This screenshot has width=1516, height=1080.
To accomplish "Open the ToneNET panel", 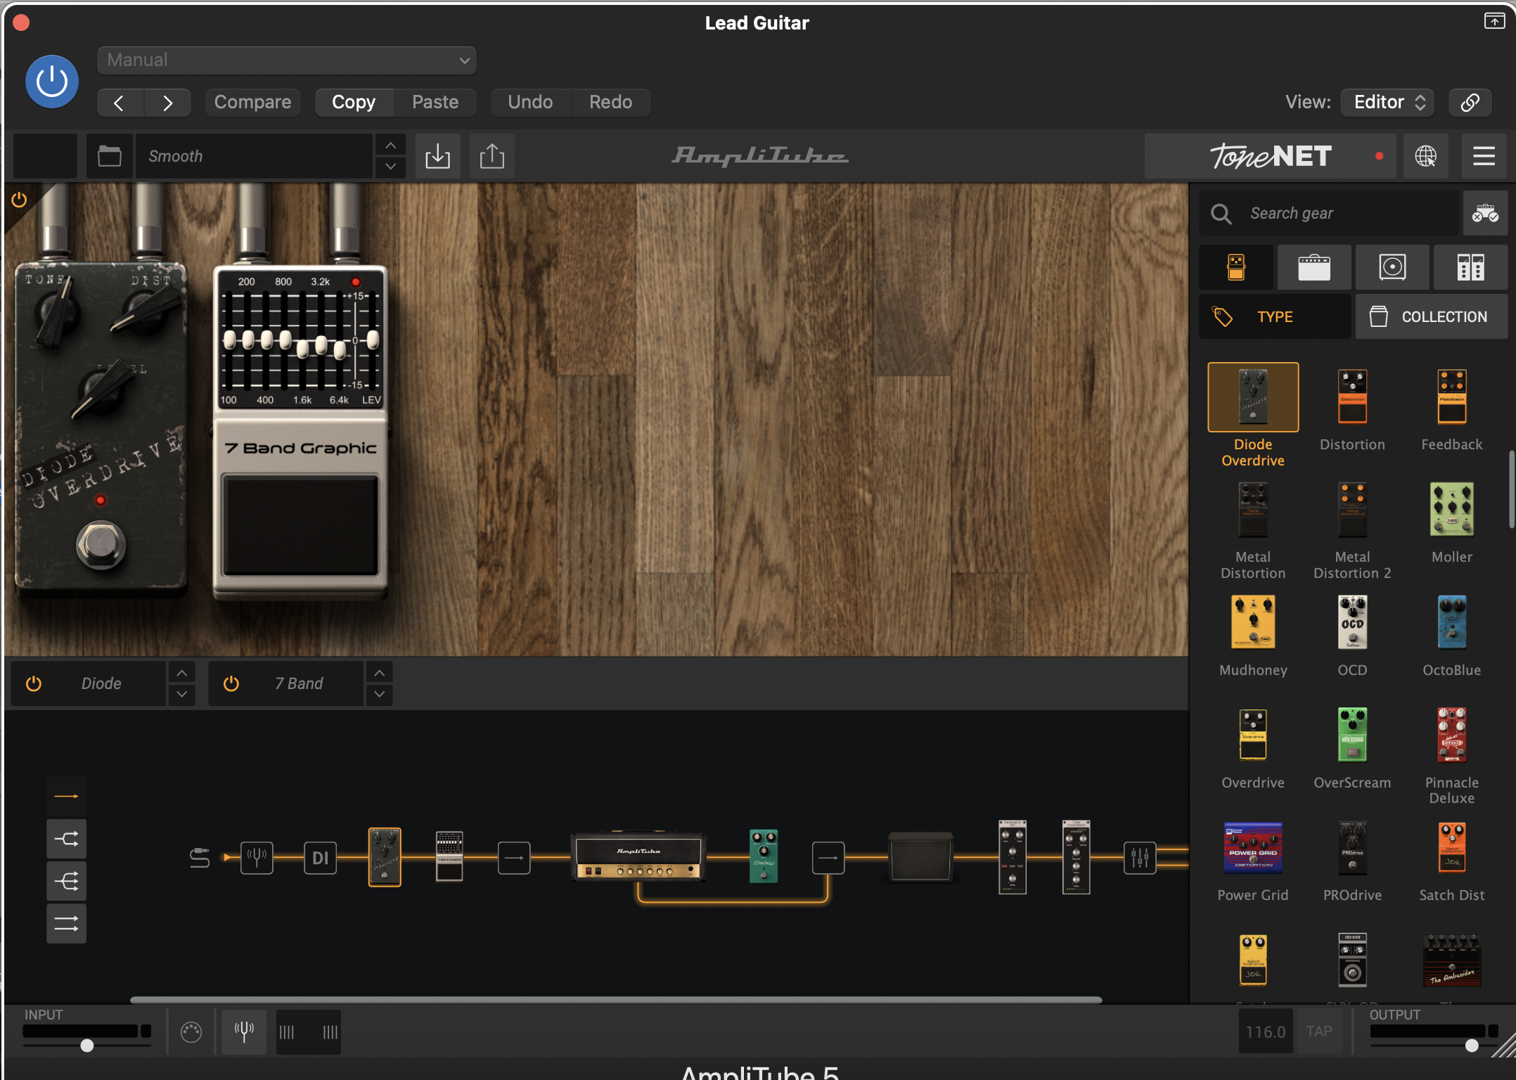I will (x=1271, y=156).
